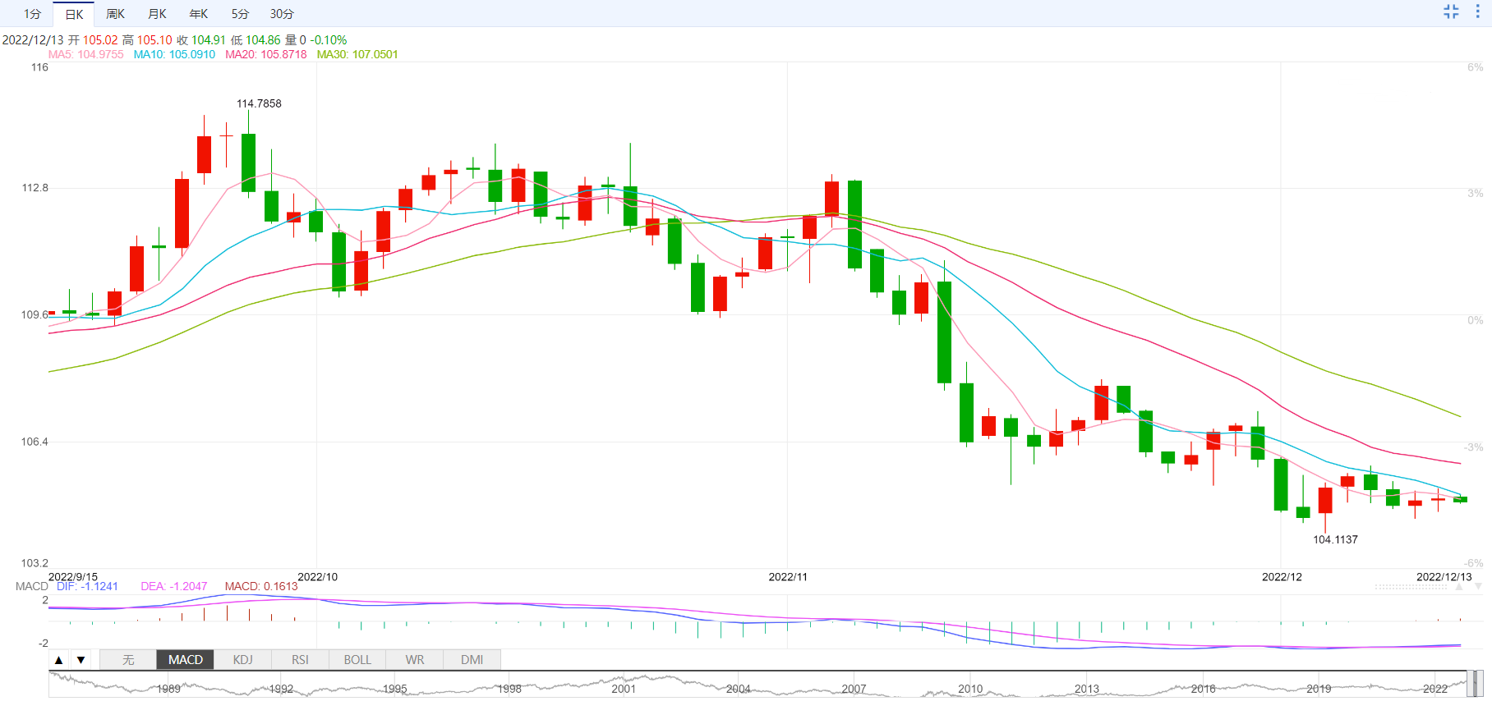Open the 周K weekly chart tab
This screenshot has height=724, width=1492.
click(x=115, y=14)
